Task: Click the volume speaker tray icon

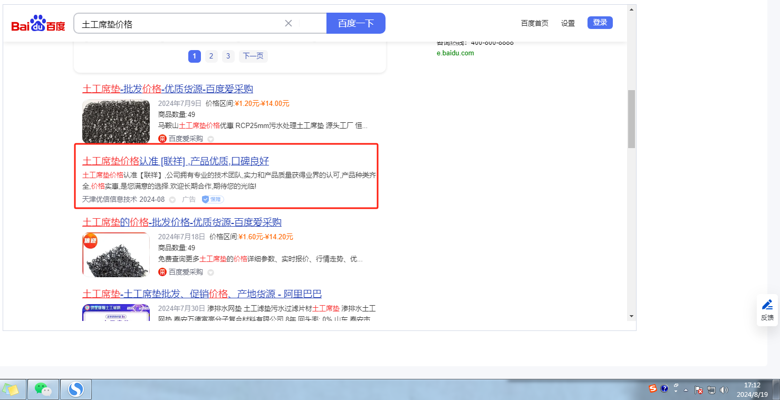Action: click(724, 391)
